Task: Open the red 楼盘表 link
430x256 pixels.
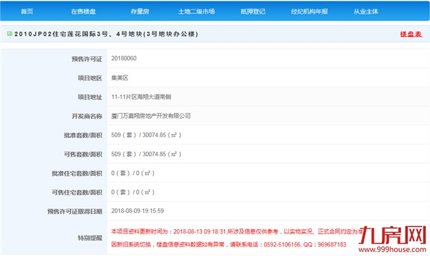Action: coord(411,34)
